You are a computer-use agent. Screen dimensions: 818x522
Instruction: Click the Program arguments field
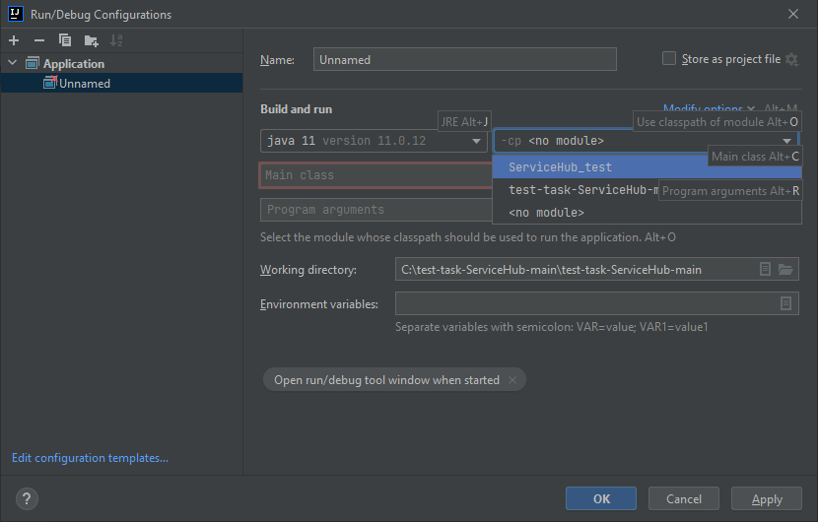(x=375, y=210)
